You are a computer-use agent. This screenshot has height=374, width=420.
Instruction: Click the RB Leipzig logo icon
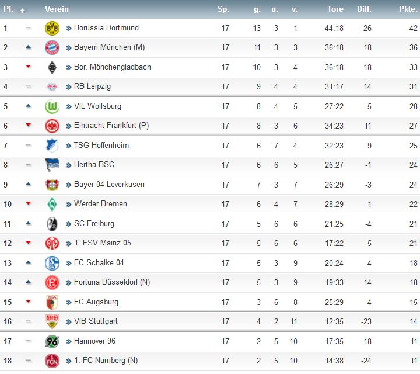tap(52, 86)
